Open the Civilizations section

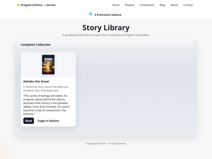point(147,5)
